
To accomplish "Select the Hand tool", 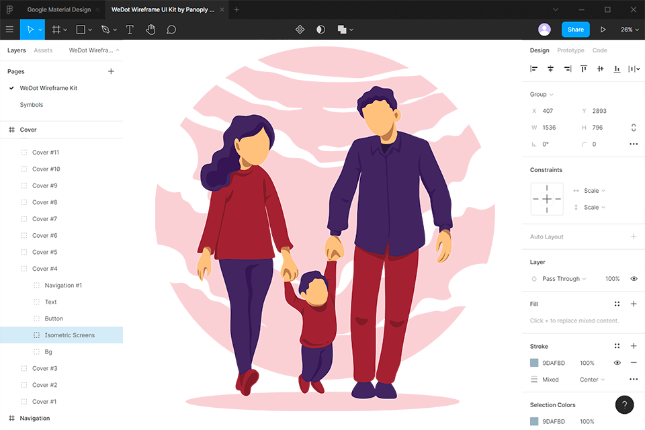I will 150,30.
